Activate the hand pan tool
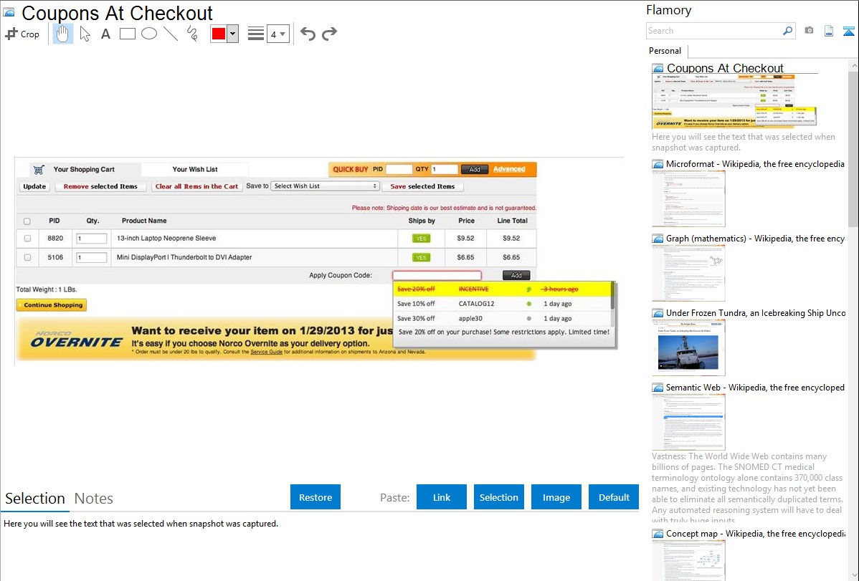This screenshot has width=859, height=581. click(x=62, y=34)
